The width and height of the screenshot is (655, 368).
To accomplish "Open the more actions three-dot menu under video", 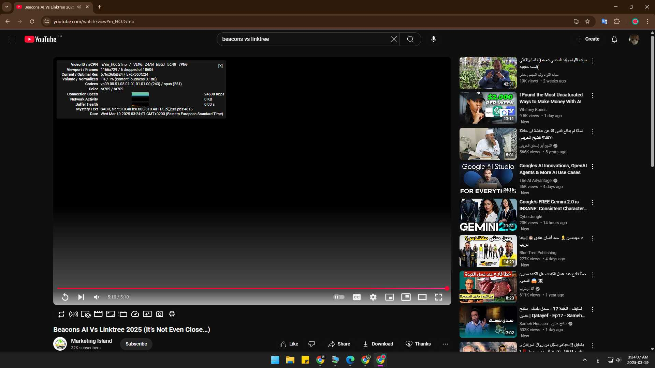I will pyautogui.click(x=445, y=344).
